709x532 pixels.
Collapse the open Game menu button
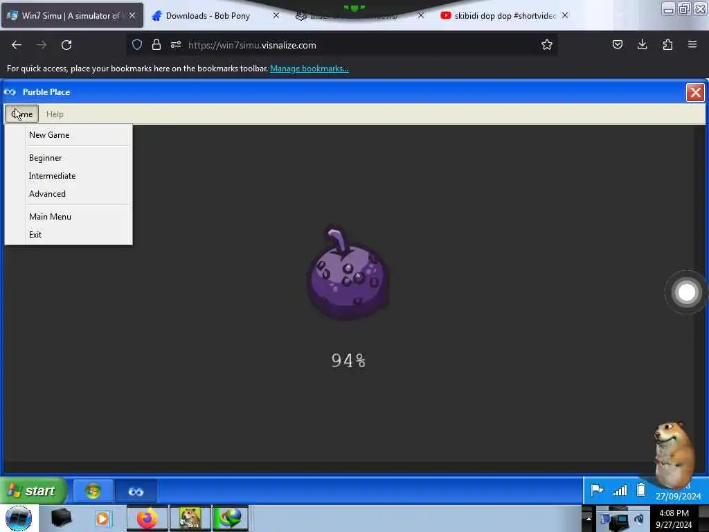(x=21, y=114)
